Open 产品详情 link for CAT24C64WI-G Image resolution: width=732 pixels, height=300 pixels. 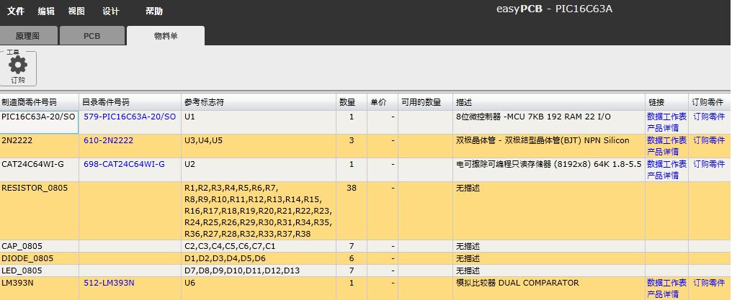coord(662,175)
